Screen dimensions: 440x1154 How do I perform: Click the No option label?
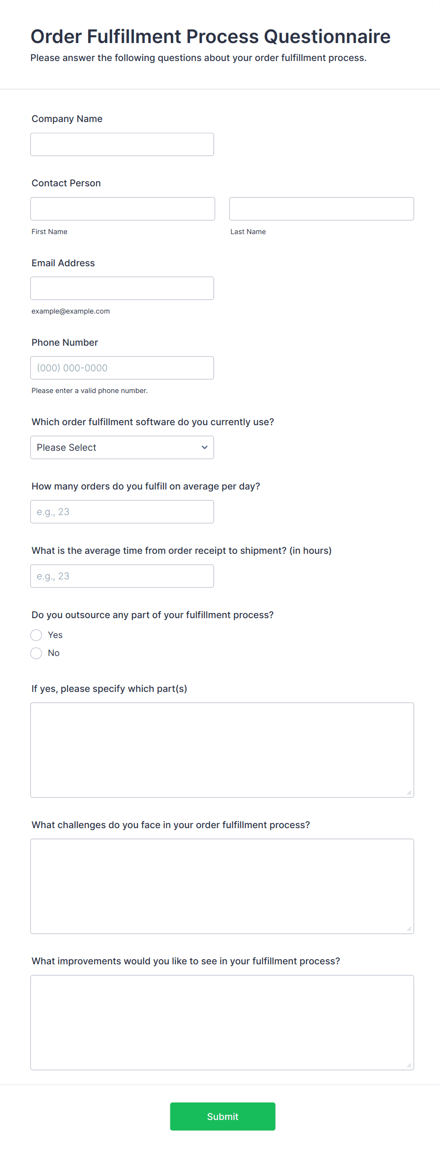coord(54,653)
